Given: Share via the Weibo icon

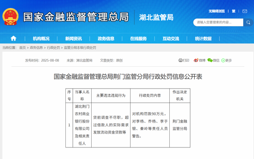Looking at the screenshot, I should pyautogui.click(x=196, y=60).
